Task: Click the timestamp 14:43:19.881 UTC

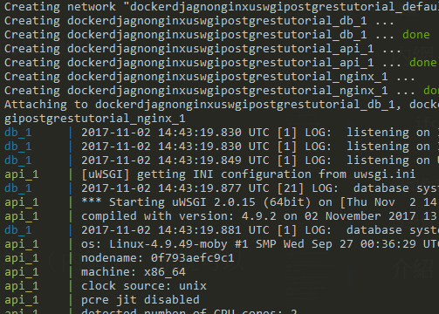Action: [213, 230]
